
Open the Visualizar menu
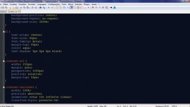tap(23, 4)
